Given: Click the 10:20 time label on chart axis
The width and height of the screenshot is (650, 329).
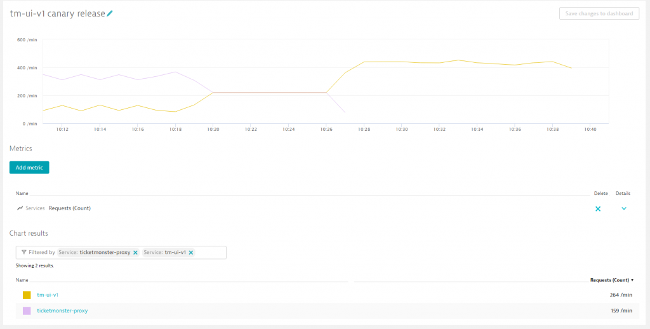Looking at the screenshot, I should [213, 129].
